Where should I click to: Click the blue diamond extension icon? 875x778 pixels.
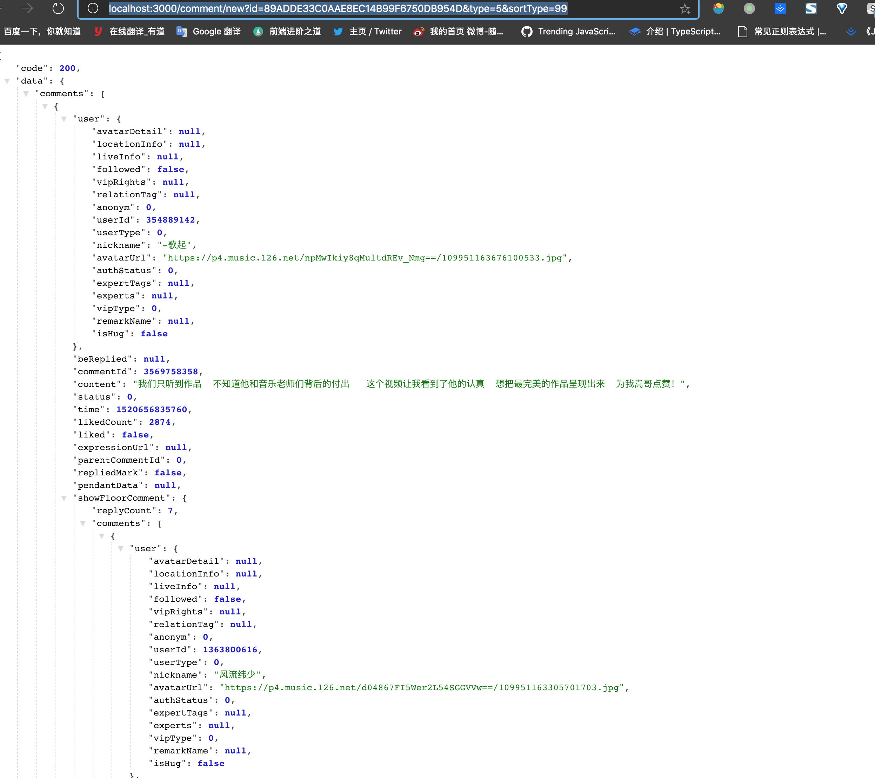click(x=842, y=8)
